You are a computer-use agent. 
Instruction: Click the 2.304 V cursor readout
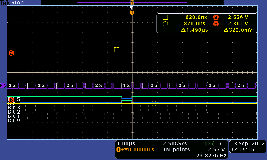point(238,24)
